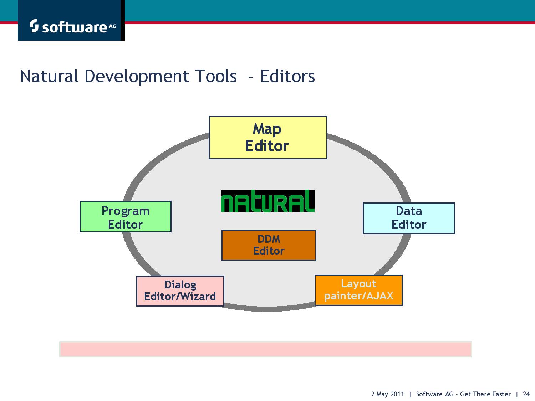Click the Dialog Editor/Wizard box
Screen dimensions: 535x401
180,291
